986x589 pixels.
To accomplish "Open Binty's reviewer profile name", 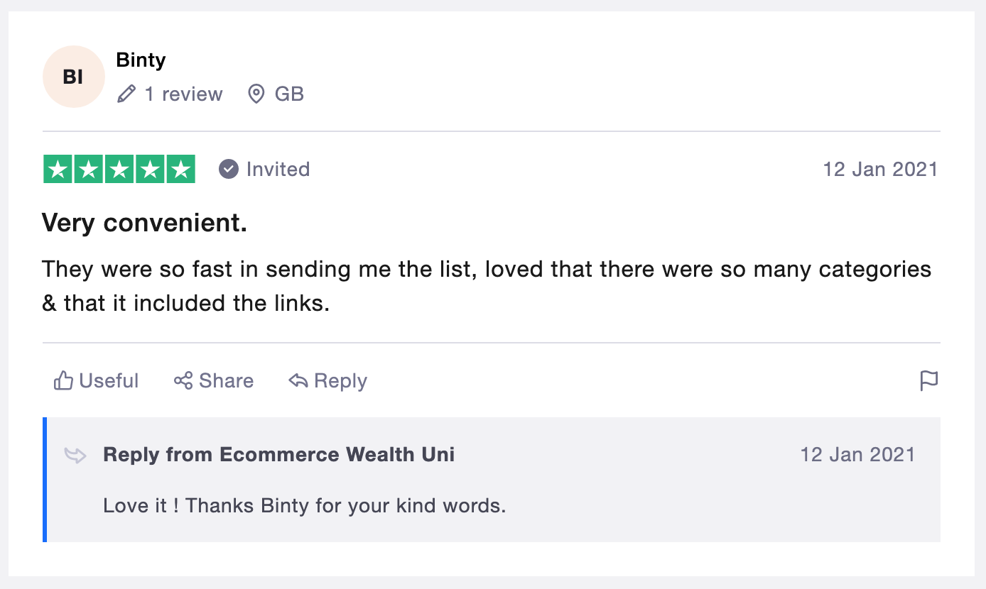I will click(141, 60).
